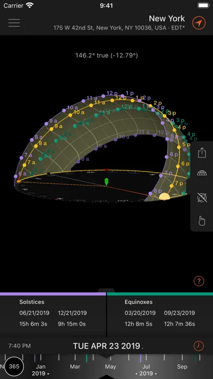Click the 365 year range circle

point(14,366)
